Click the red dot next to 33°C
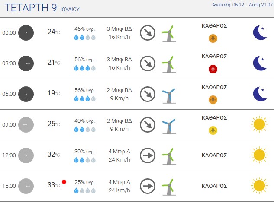Screen dimensions: 274x203 (x=64, y=182)
